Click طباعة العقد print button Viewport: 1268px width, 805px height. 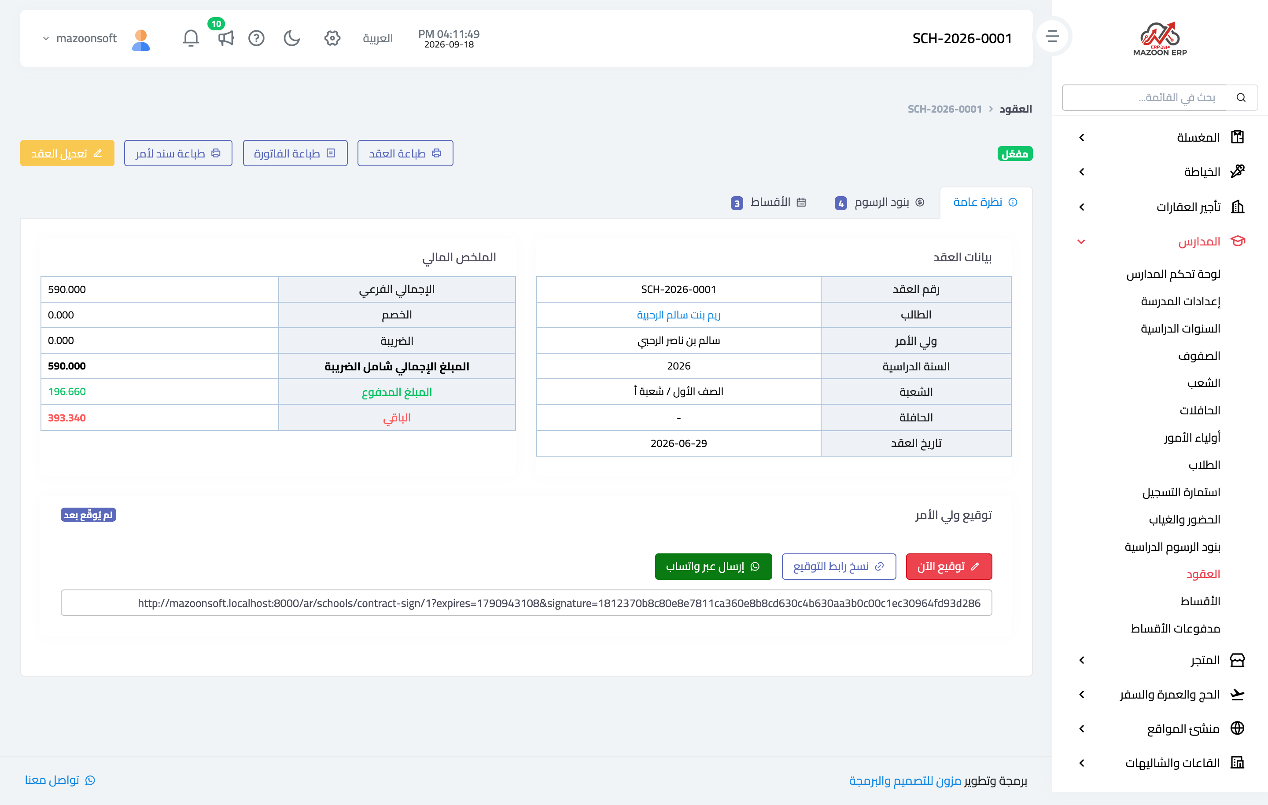tap(405, 153)
